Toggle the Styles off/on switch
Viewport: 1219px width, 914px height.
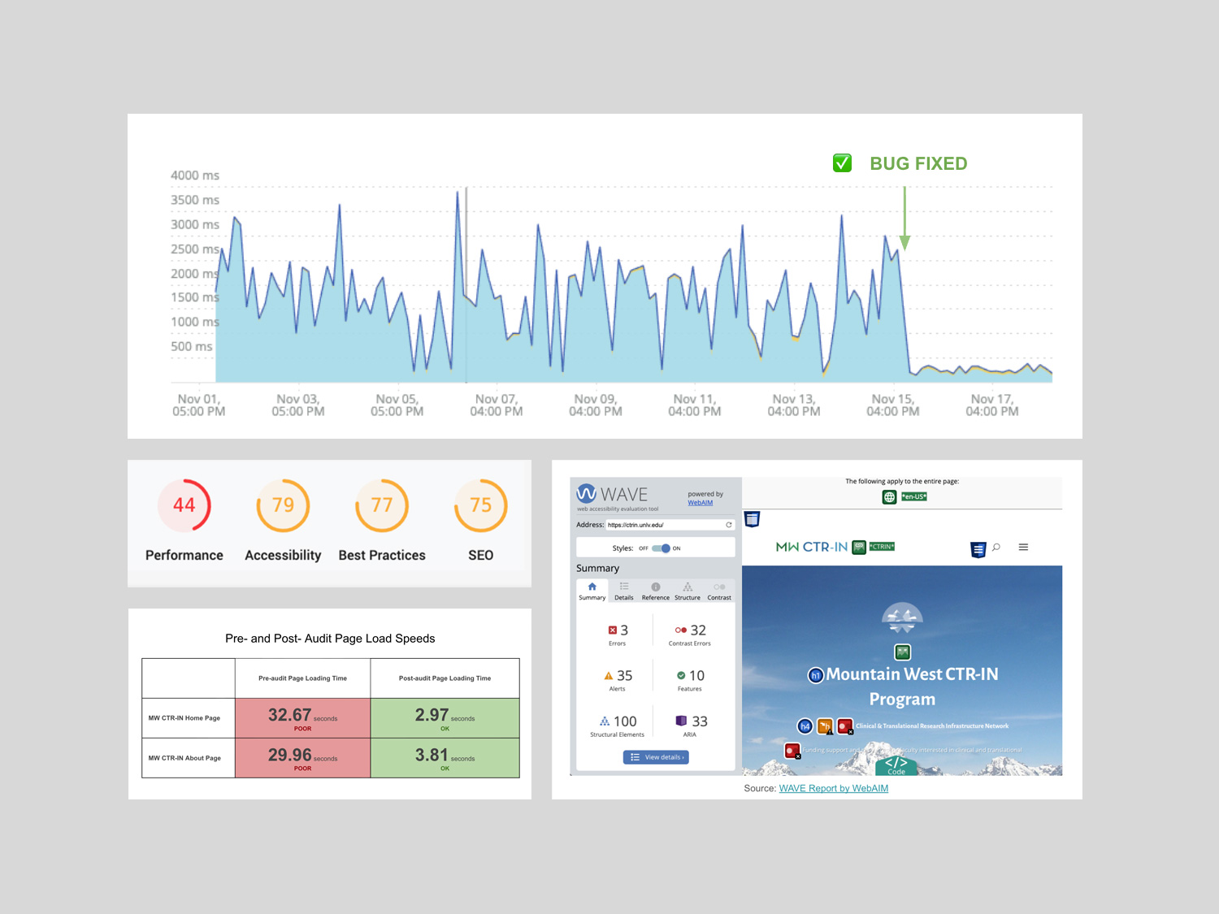(661, 548)
